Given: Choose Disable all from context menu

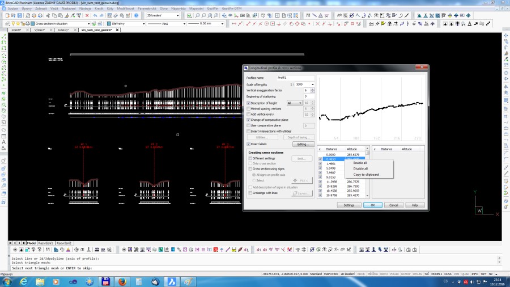Looking at the screenshot, I should click(360, 168).
